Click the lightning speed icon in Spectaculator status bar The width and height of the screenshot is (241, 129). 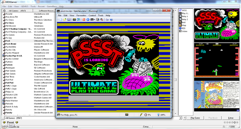coord(141,115)
